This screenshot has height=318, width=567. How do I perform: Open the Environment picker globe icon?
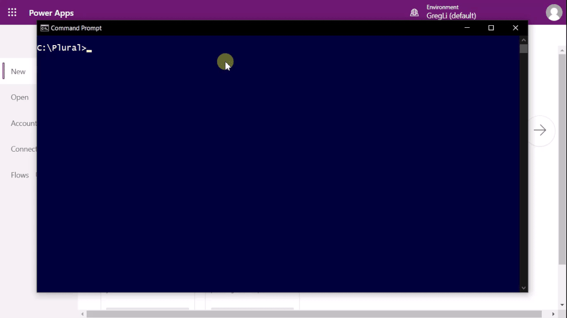tap(414, 13)
